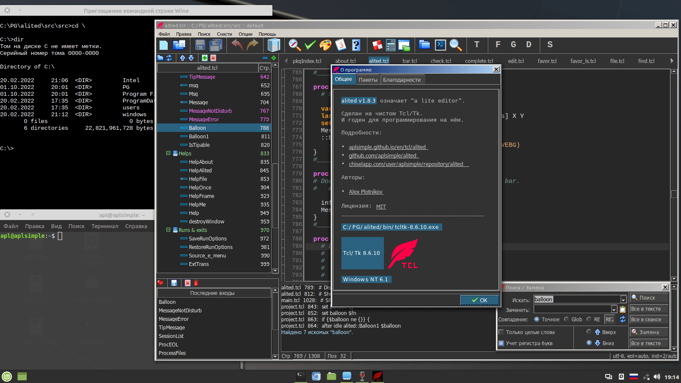
Task: Click the red-white checkered toolbar icon
Action: [377, 45]
